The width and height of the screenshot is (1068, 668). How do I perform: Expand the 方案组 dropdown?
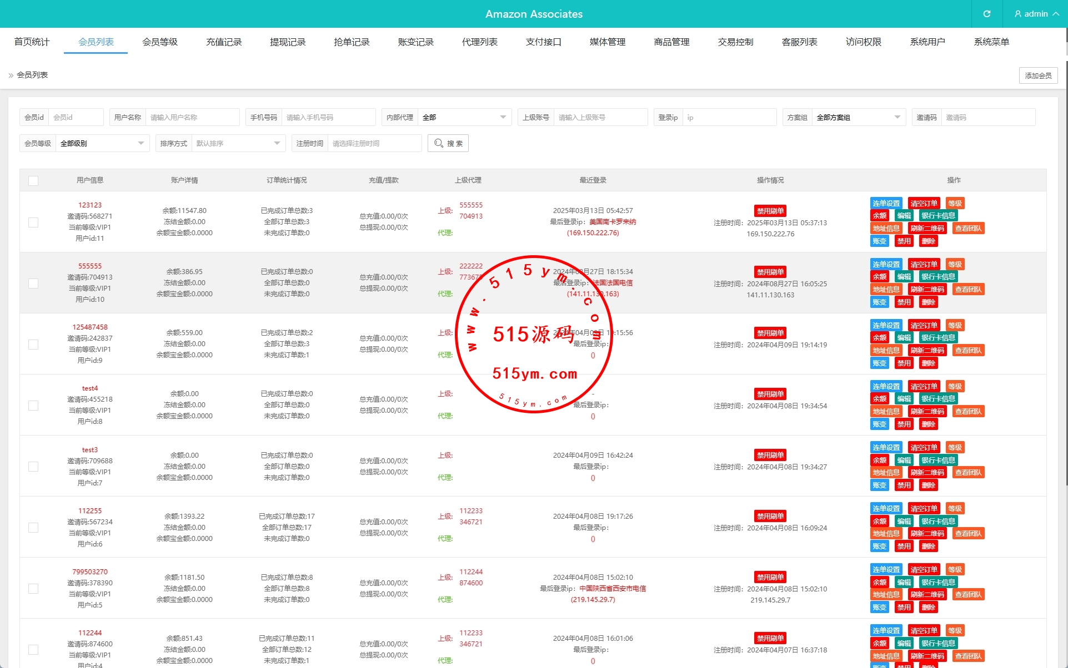(x=858, y=117)
